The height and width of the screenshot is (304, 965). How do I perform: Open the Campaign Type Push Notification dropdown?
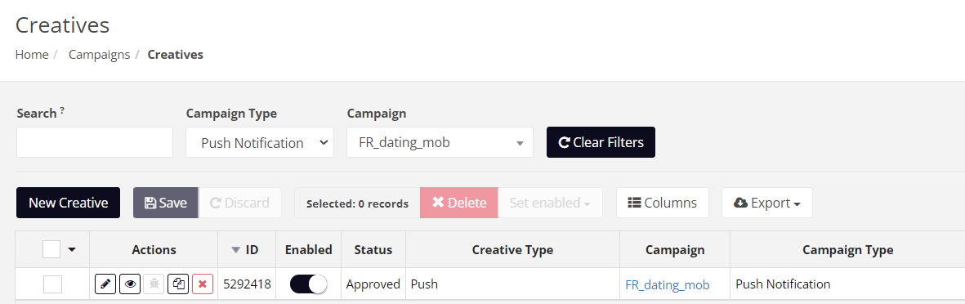coord(260,142)
